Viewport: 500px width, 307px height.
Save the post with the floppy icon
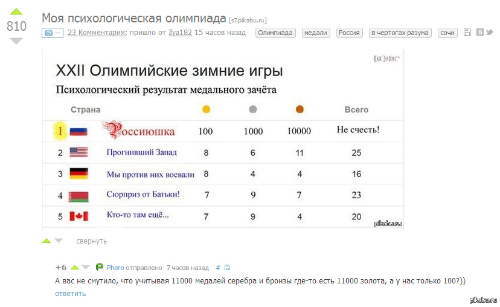click(x=467, y=33)
